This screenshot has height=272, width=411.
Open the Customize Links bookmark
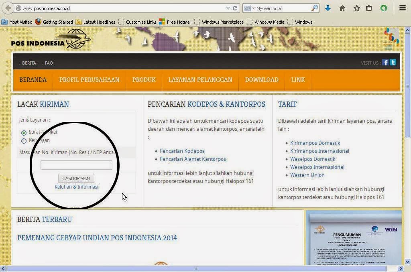tap(137, 22)
